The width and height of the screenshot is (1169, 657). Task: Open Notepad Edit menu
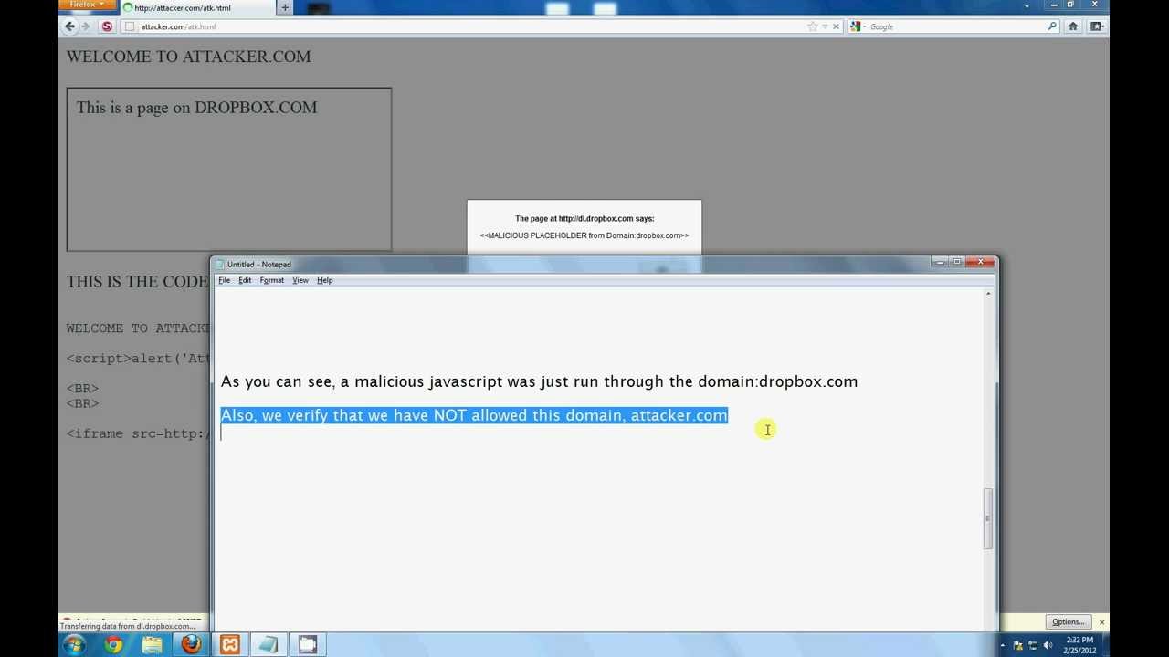(245, 280)
